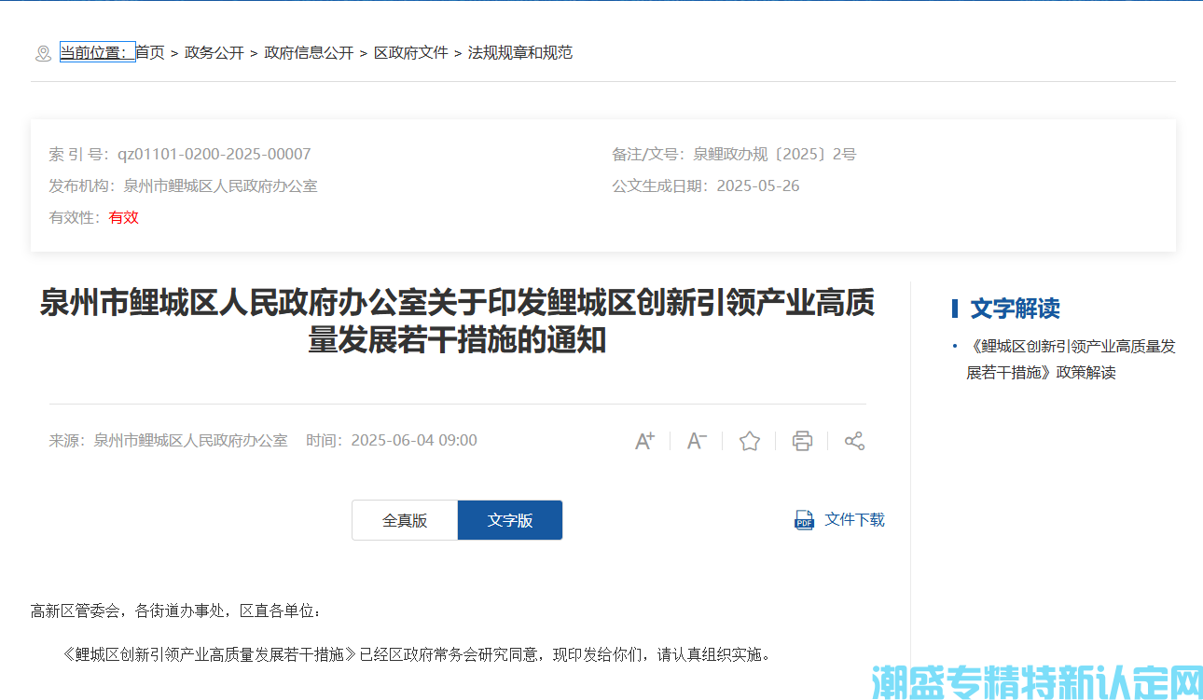Click the red 有效 validity status
This screenshot has width=1203, height=700.
pyautogui.click(x=124, y=218)
